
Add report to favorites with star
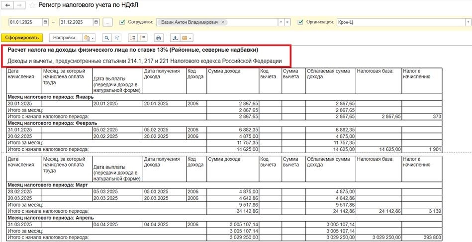click(32, 5)
